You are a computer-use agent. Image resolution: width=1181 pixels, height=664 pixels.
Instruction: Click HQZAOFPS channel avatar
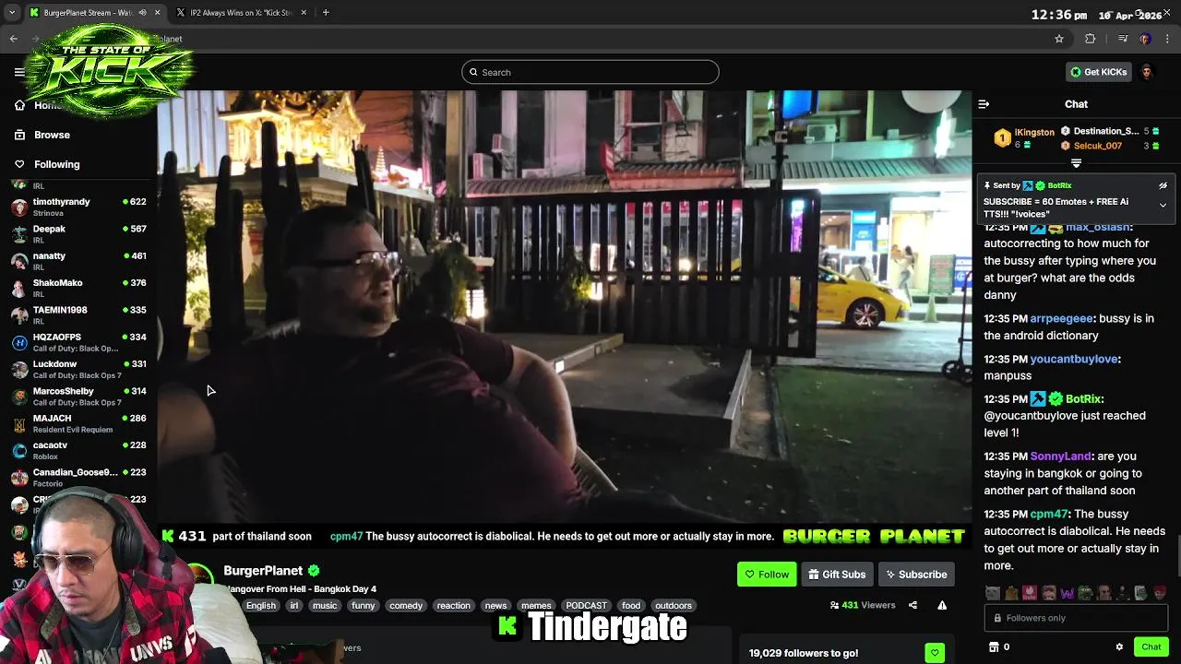19,342
